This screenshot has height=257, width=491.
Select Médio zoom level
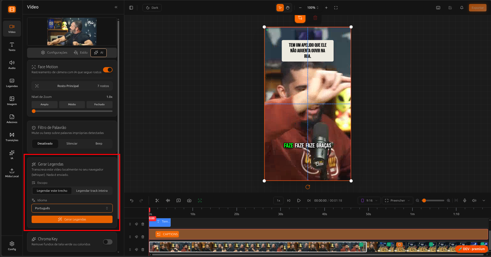pyautogui.click(x=72, y=104)
